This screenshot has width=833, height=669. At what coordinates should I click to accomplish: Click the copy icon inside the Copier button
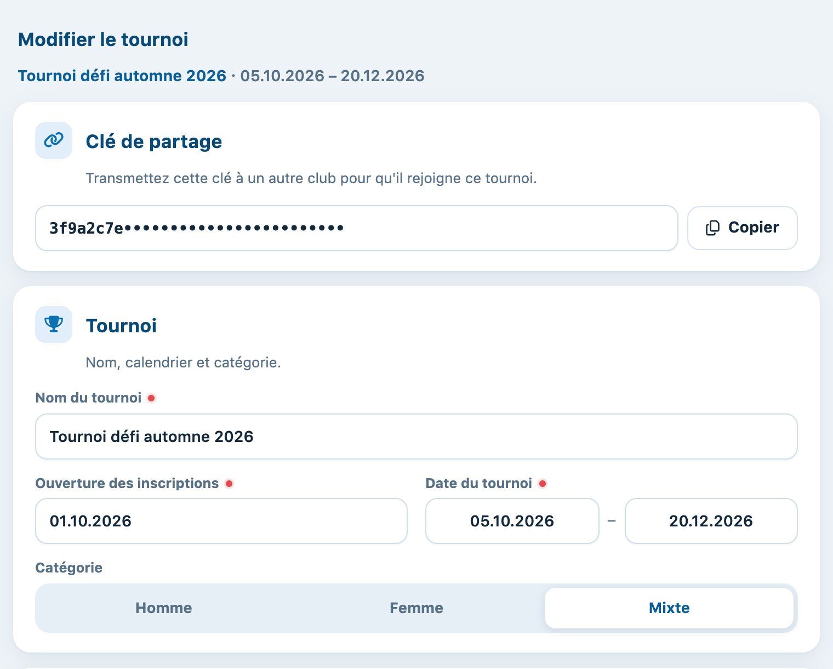pos(712,228)
